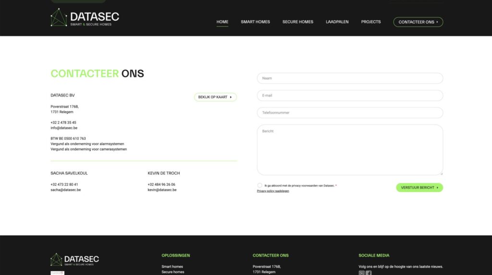Click the 'SOCIALE MEDIA' footer heading
This screenshot has width=492, height=275.
[374, 255]
